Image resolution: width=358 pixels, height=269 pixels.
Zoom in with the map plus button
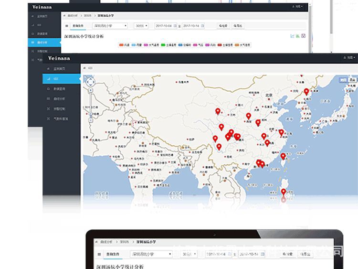click(91, 90)
